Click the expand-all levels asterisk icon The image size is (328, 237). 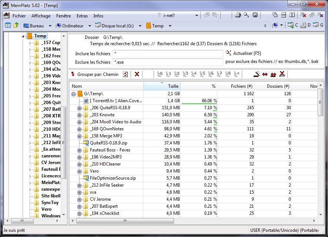pyautogui.click(x=237, y=74)
